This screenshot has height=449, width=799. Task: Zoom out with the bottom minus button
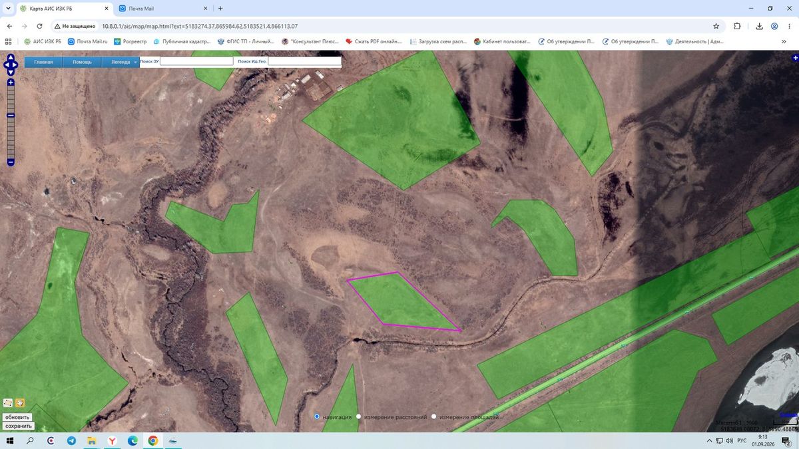(x=11, y=162)
